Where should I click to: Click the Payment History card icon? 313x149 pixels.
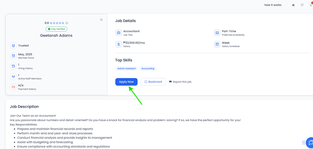pos(13,87)
